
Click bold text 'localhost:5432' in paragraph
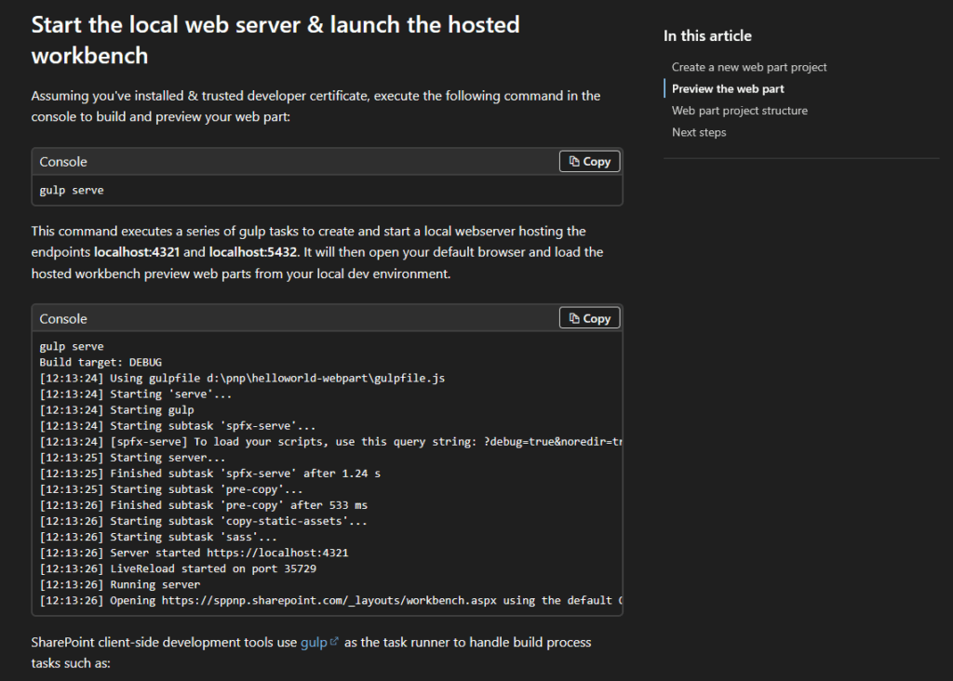click(253, 252)
